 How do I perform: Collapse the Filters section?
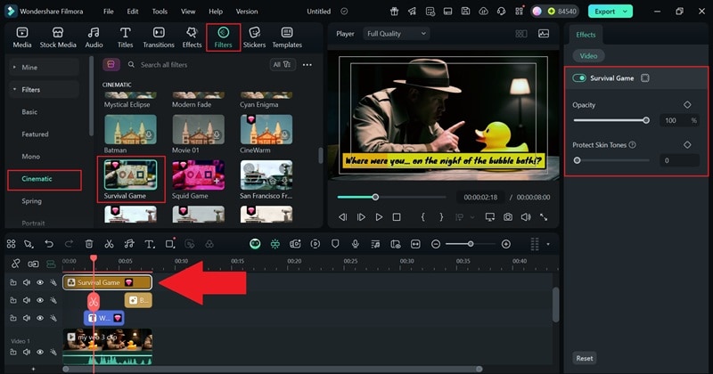44,90
